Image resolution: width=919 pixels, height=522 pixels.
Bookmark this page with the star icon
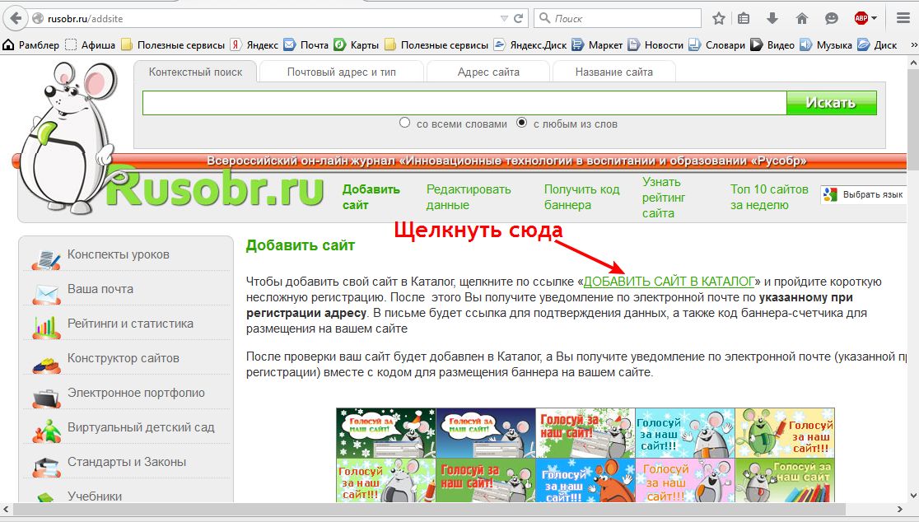pyautogui.click(x=718, y=18)
